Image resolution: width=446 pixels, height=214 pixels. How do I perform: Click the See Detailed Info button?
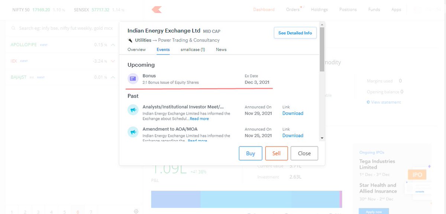tap(295, 33)
